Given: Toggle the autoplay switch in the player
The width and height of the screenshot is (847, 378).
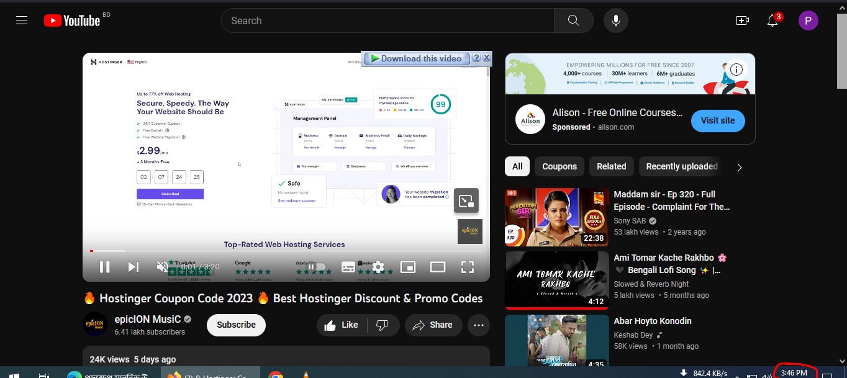Looking at the screenshot, I should pos(317,267).
